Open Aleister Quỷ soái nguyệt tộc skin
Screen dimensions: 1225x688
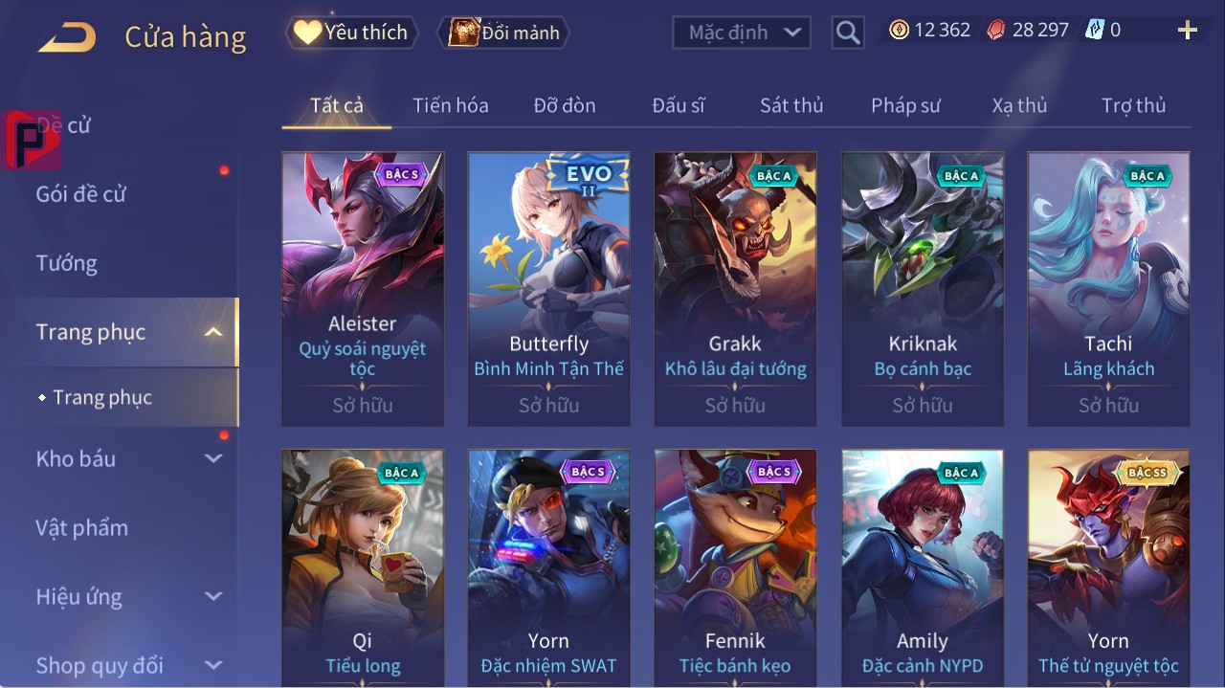click(363, 289)
